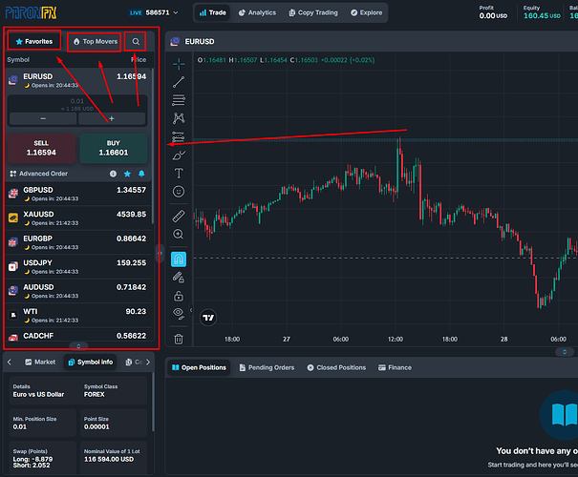This screenshot has height=477, width=578.
Task: Open the Analytics menu tab
Action: pos(257,13)
